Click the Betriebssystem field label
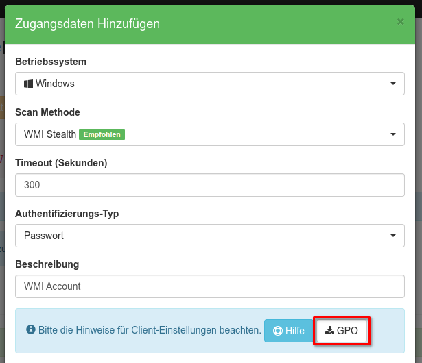422x363 pixels. (x=51, y=62)
